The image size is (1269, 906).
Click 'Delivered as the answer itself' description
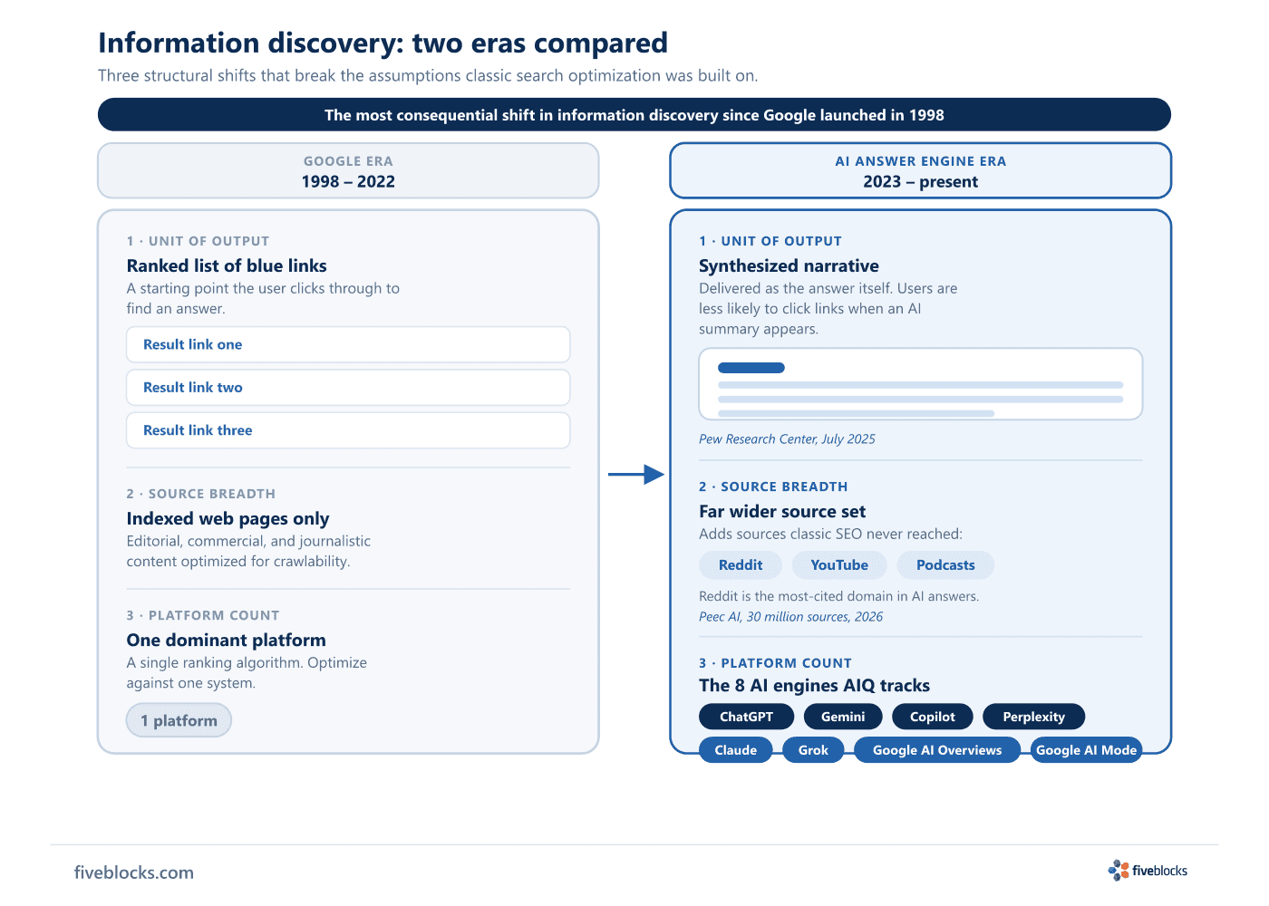coord(828,308)
